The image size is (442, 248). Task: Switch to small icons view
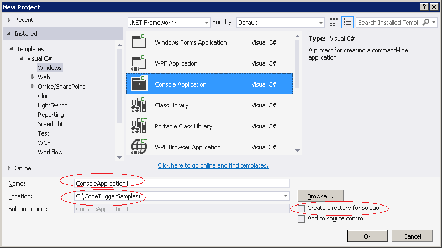334,23
